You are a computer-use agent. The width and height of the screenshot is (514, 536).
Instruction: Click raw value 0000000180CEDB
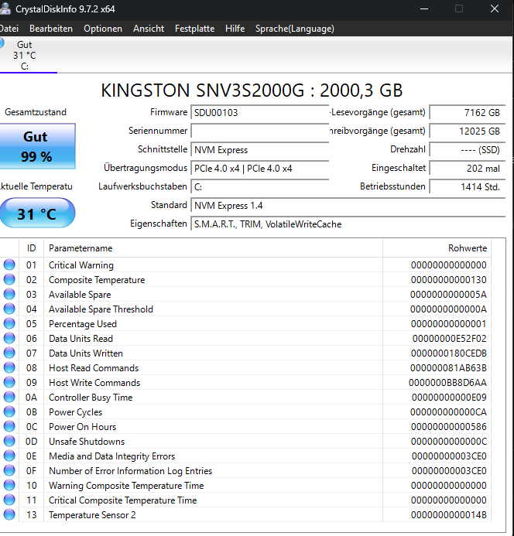[x=449, y=353]
